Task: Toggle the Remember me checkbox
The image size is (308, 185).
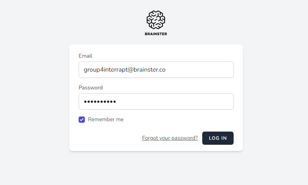Action: pyautogui.click(x=82, y=120)
